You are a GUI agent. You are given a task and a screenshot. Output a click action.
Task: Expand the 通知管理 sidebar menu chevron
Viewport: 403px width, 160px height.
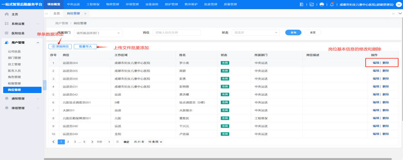[x=38, y=99]
